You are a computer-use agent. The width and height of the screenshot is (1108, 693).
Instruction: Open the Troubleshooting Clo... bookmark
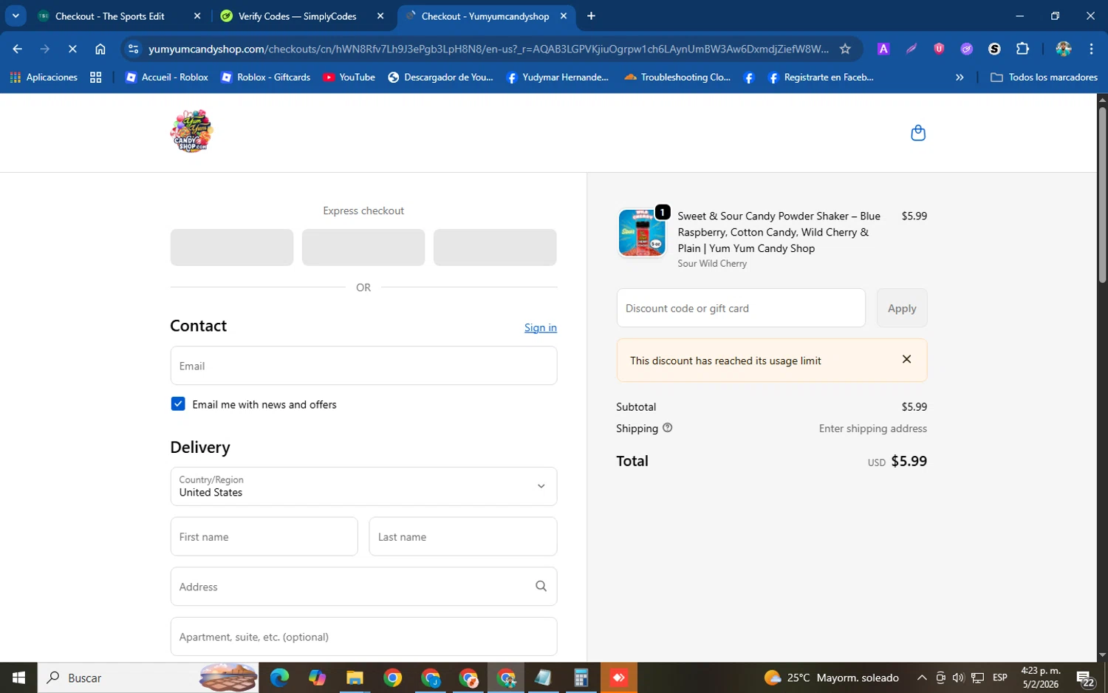click(677, 77)
